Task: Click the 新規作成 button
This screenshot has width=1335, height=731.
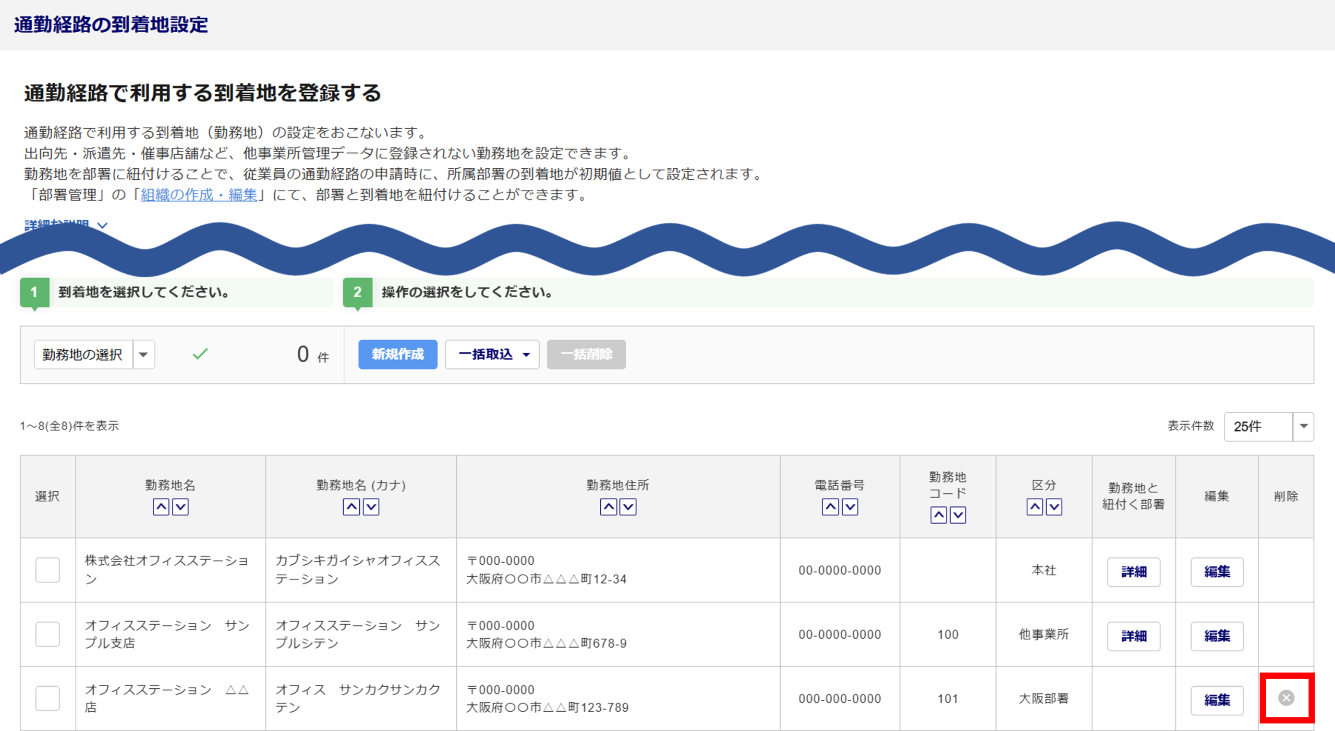Action: tap(397, 354)
